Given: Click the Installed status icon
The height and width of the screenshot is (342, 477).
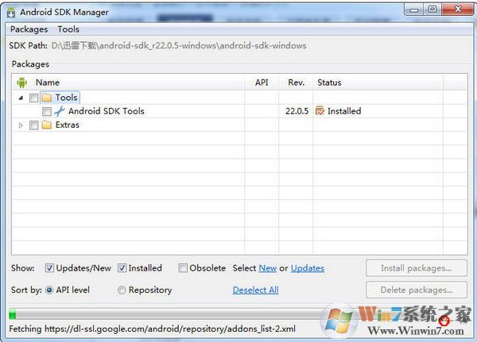Looking at the screenshot, I should coord(320,111).
